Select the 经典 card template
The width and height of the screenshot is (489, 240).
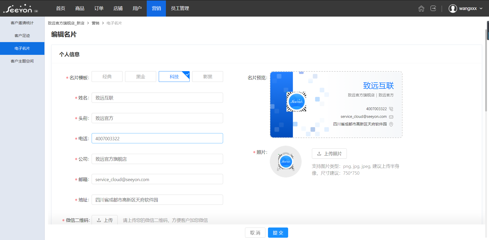pos(107,77)
